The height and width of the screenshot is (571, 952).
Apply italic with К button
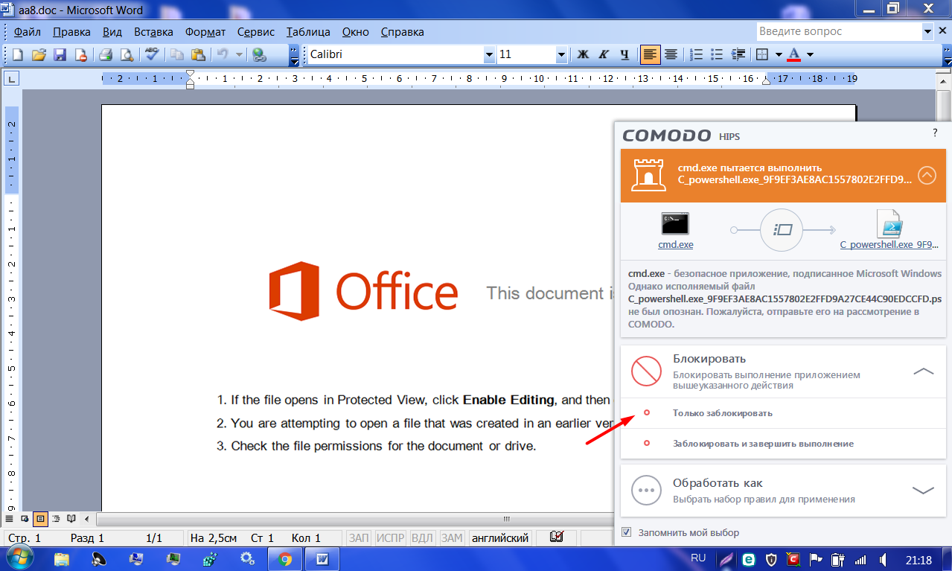(604, 54)
